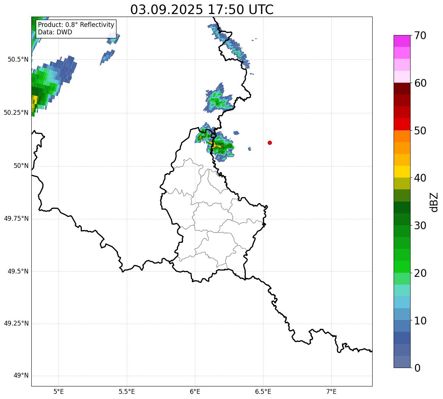
Task: Click the 49°N latitude label
Action: 21,376
